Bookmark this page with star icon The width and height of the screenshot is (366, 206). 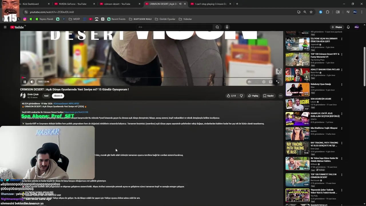pos(311,12)
